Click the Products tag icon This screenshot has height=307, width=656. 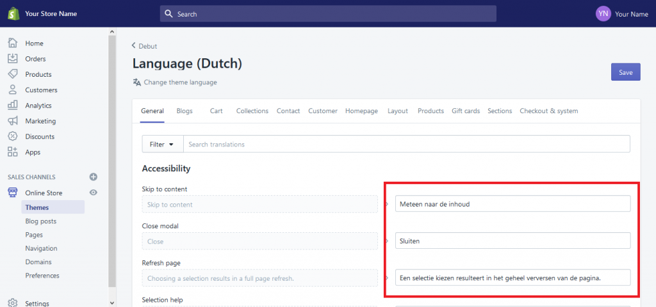pyautogui.click(x=13, y=74)
